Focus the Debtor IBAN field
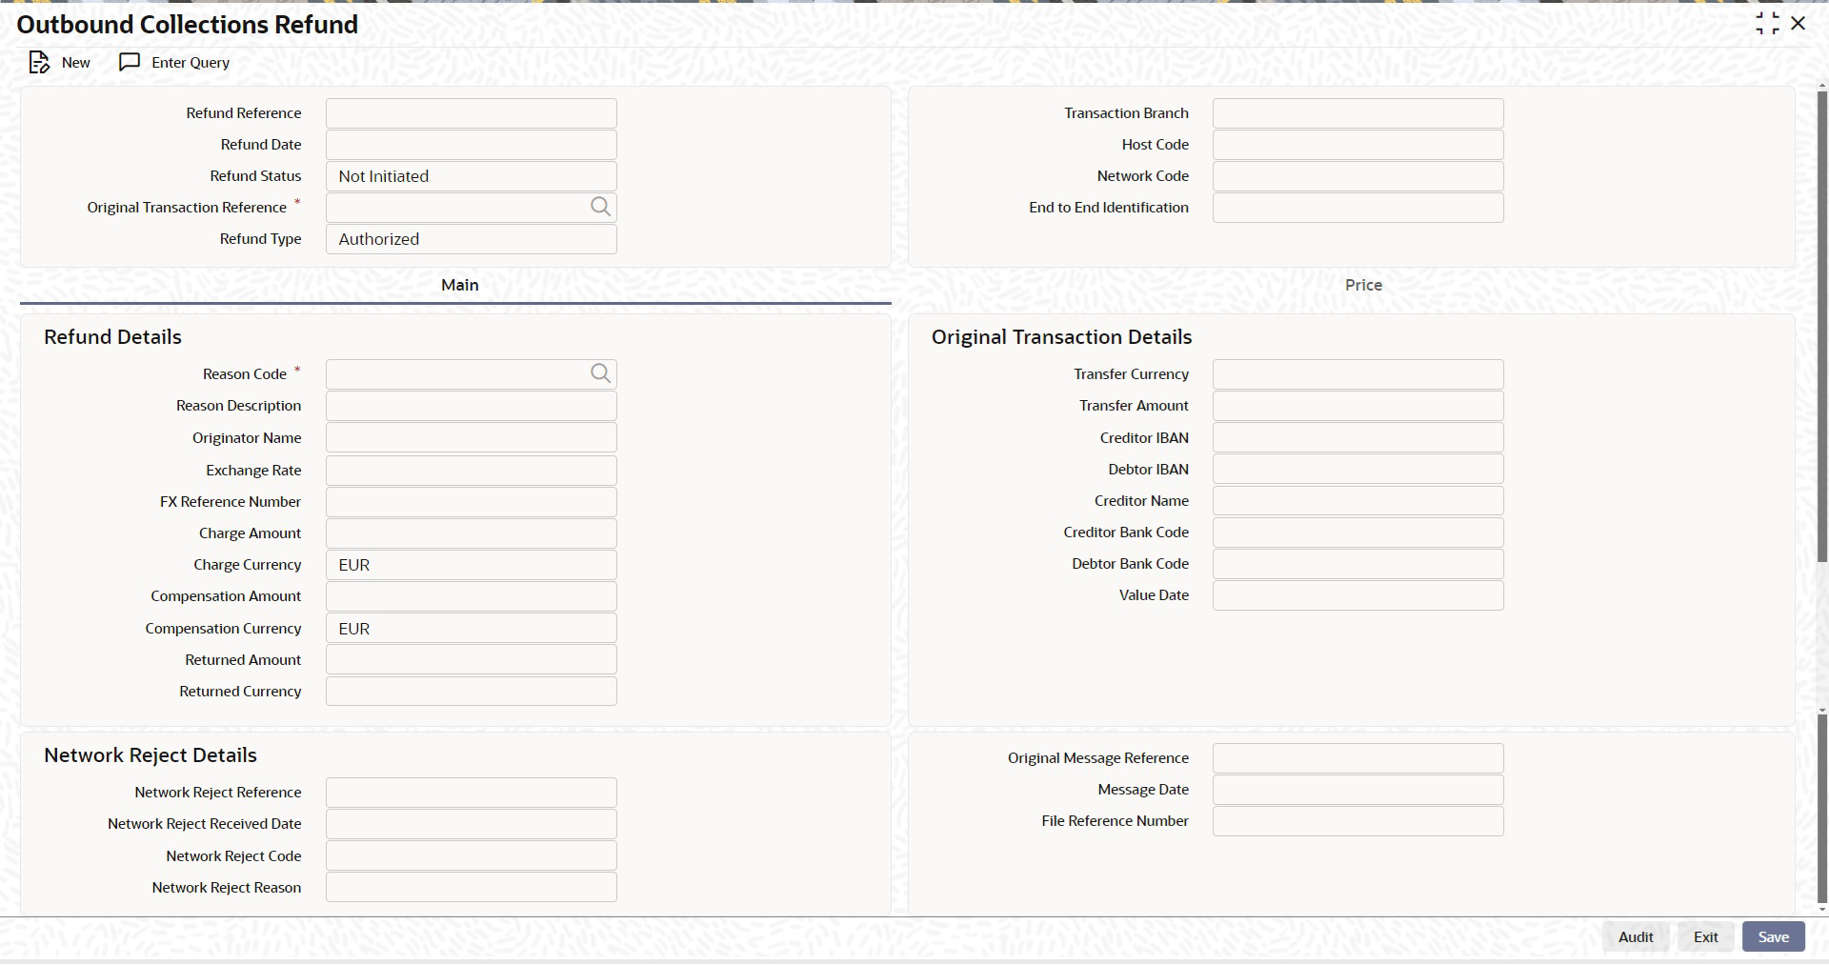This screenshot has width=1829, height=965. pos(1358,470)
